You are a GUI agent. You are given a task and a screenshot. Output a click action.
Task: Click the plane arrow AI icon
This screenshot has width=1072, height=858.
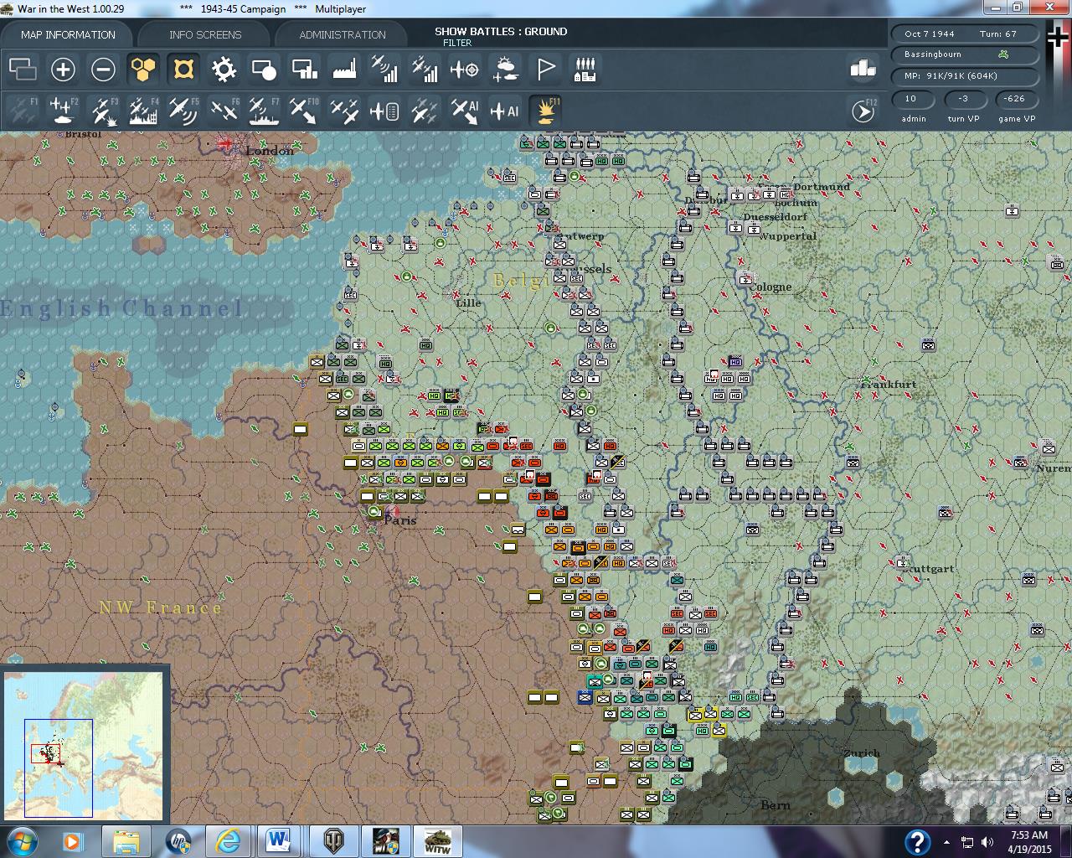coord(465,111)
